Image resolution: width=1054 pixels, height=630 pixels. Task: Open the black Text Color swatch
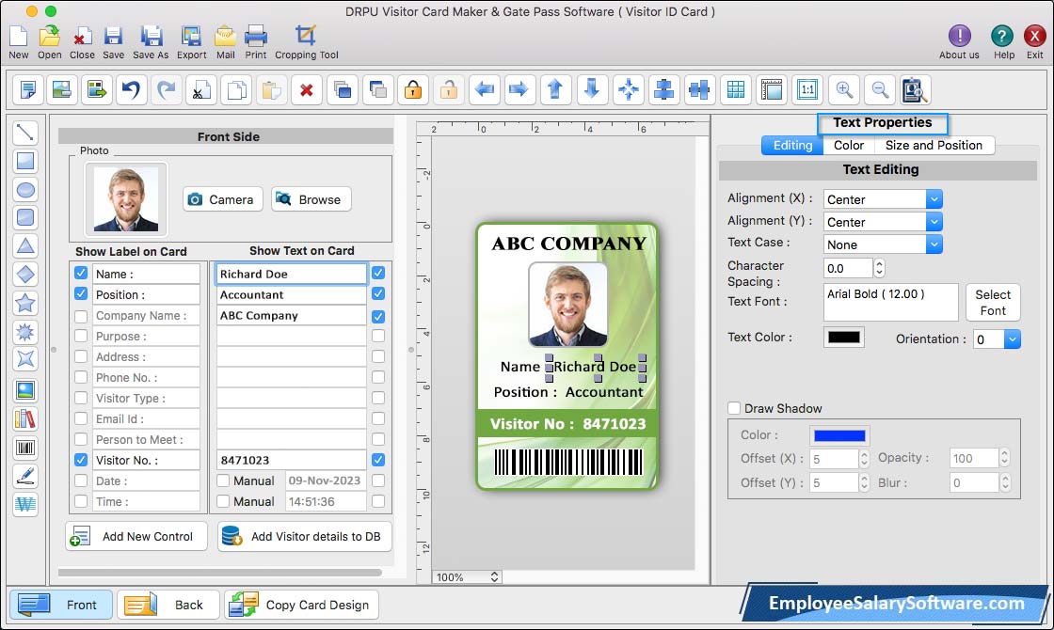843,338
